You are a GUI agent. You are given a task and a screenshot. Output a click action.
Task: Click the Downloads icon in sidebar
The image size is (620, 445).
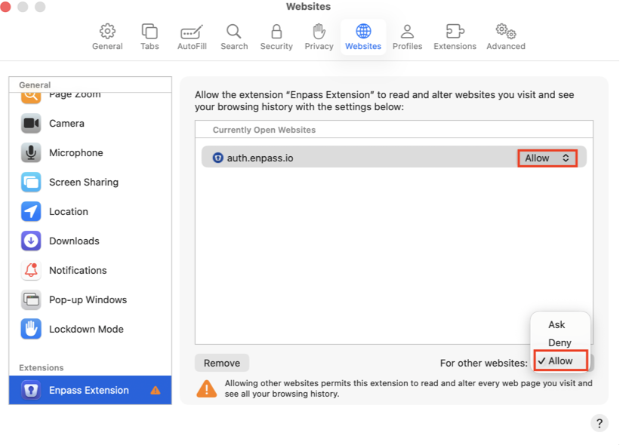coord(31,241)
